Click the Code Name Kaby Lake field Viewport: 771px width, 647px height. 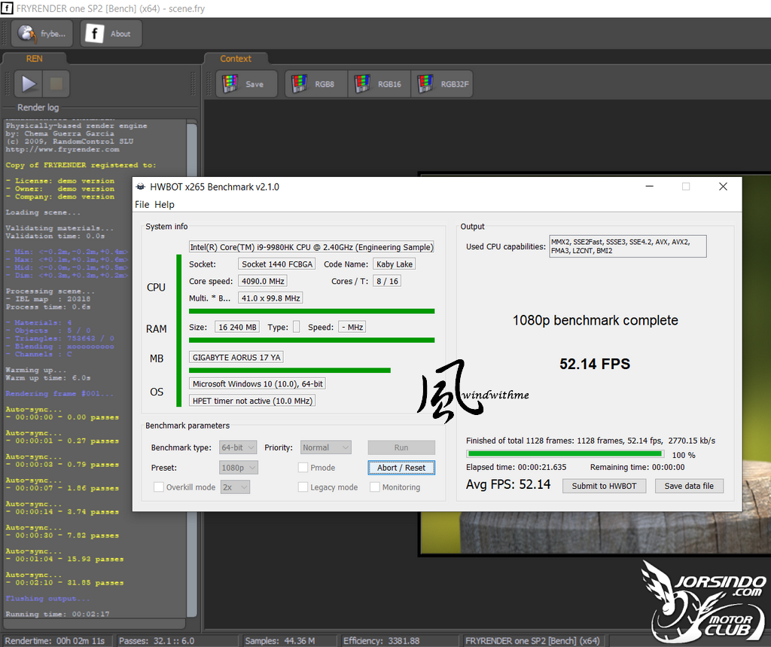(395, 264)
